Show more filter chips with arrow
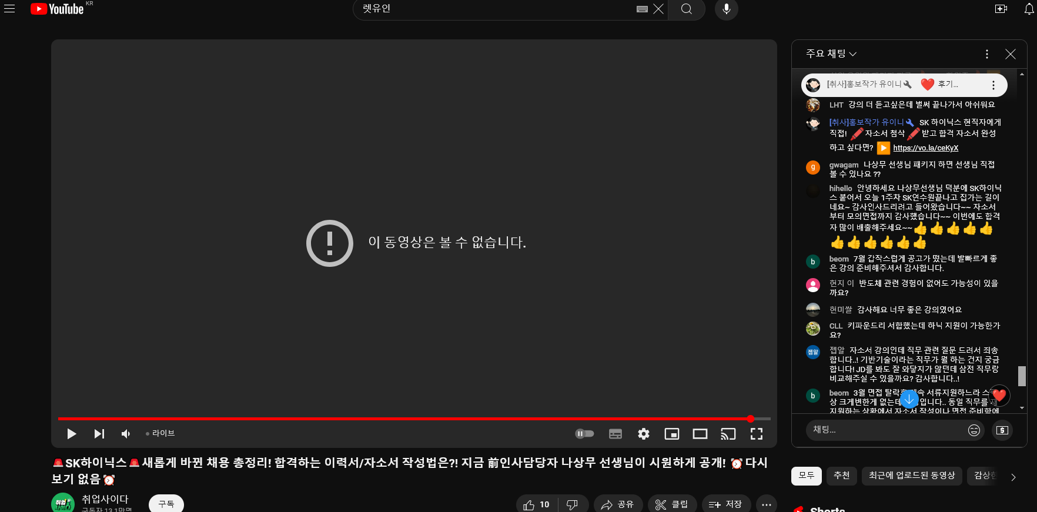 click(x=1013, y=477)
